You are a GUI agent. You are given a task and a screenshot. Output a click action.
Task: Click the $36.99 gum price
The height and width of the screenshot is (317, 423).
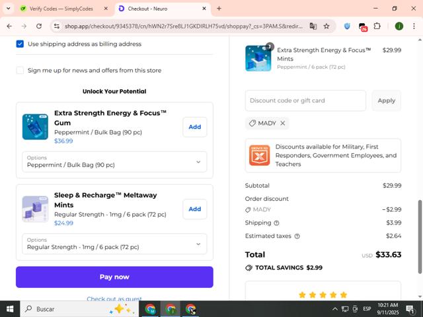[x=63, y=141]
